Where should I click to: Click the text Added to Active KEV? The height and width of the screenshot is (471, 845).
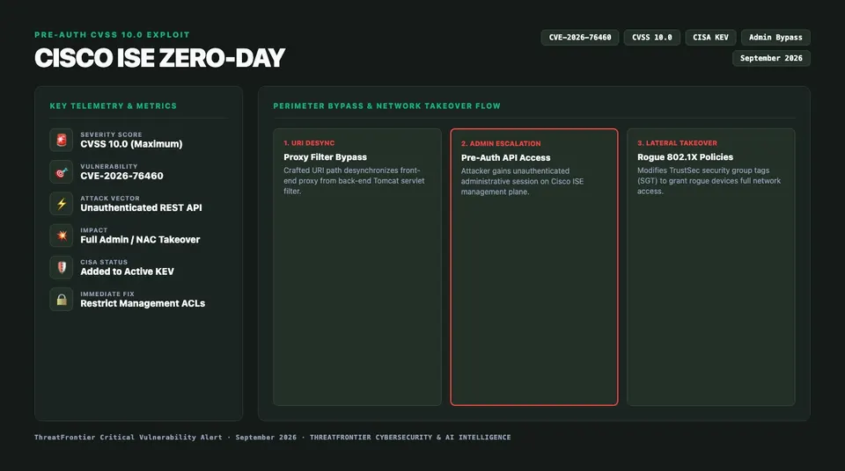[127, 272]
